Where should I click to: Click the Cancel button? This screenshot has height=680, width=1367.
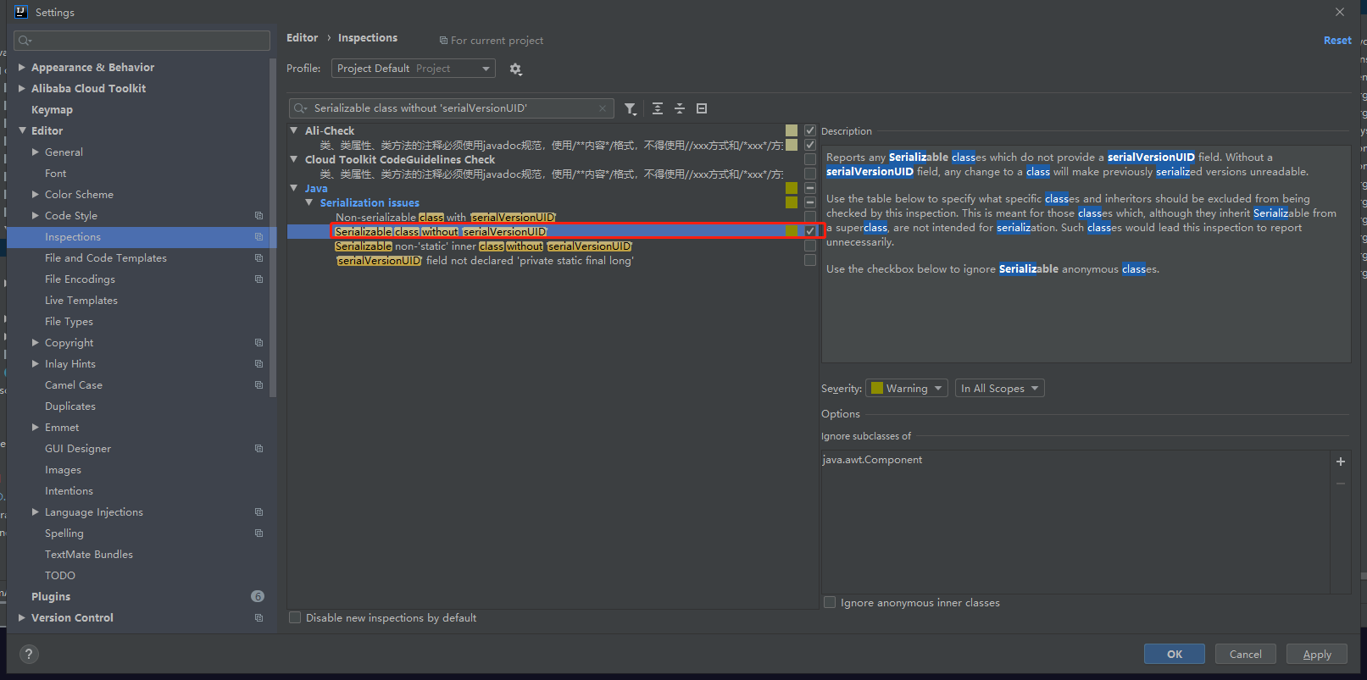pos(1246,654)
